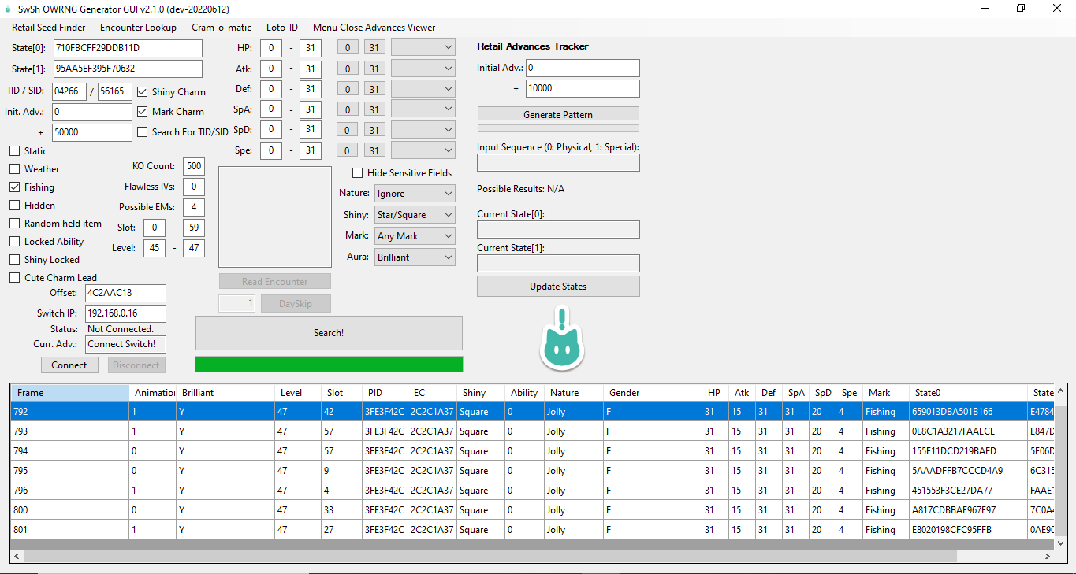Sort by the Frame column header

70,393
